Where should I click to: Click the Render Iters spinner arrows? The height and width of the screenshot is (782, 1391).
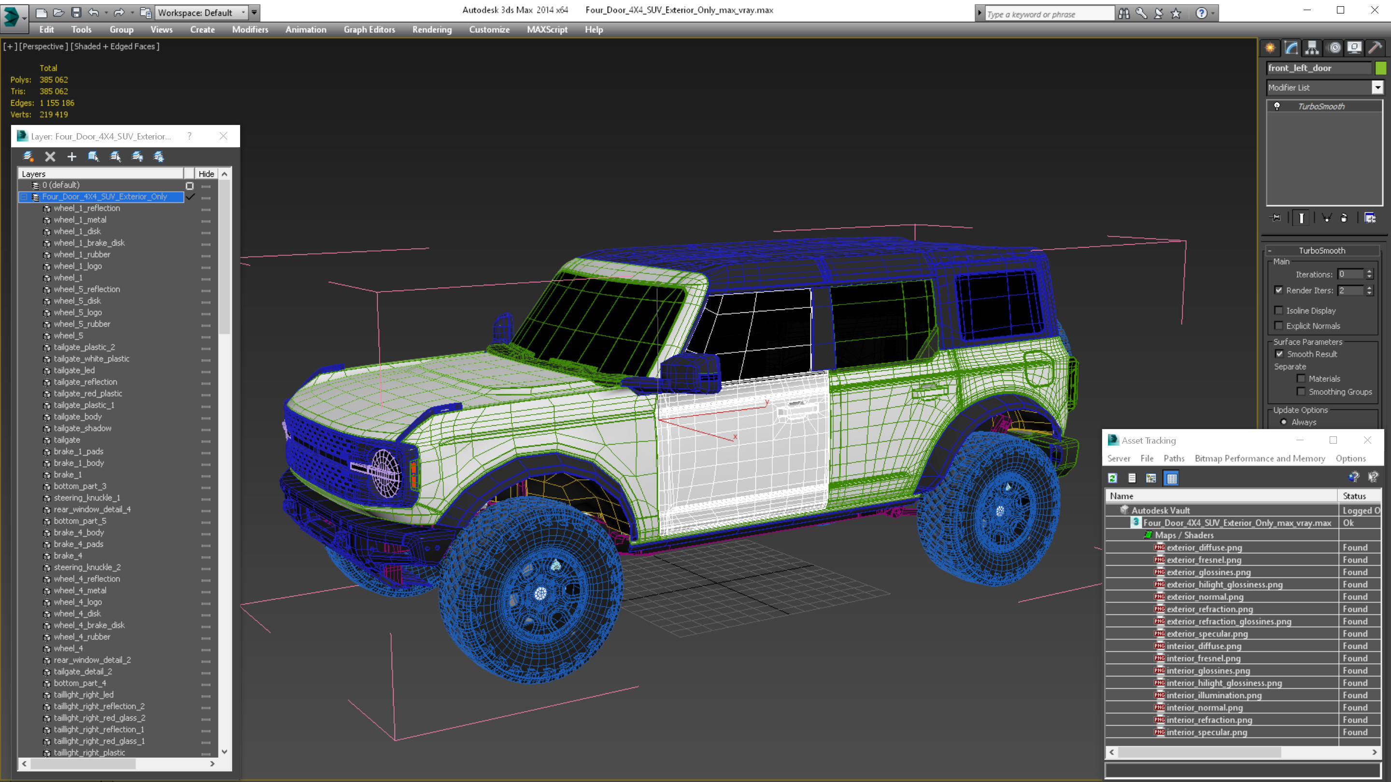point(1369,290)
